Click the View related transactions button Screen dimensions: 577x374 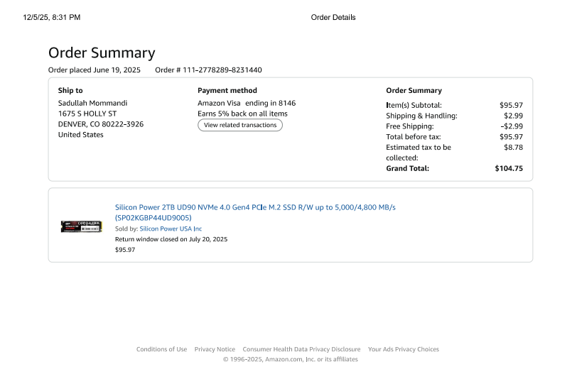(239, 125)
